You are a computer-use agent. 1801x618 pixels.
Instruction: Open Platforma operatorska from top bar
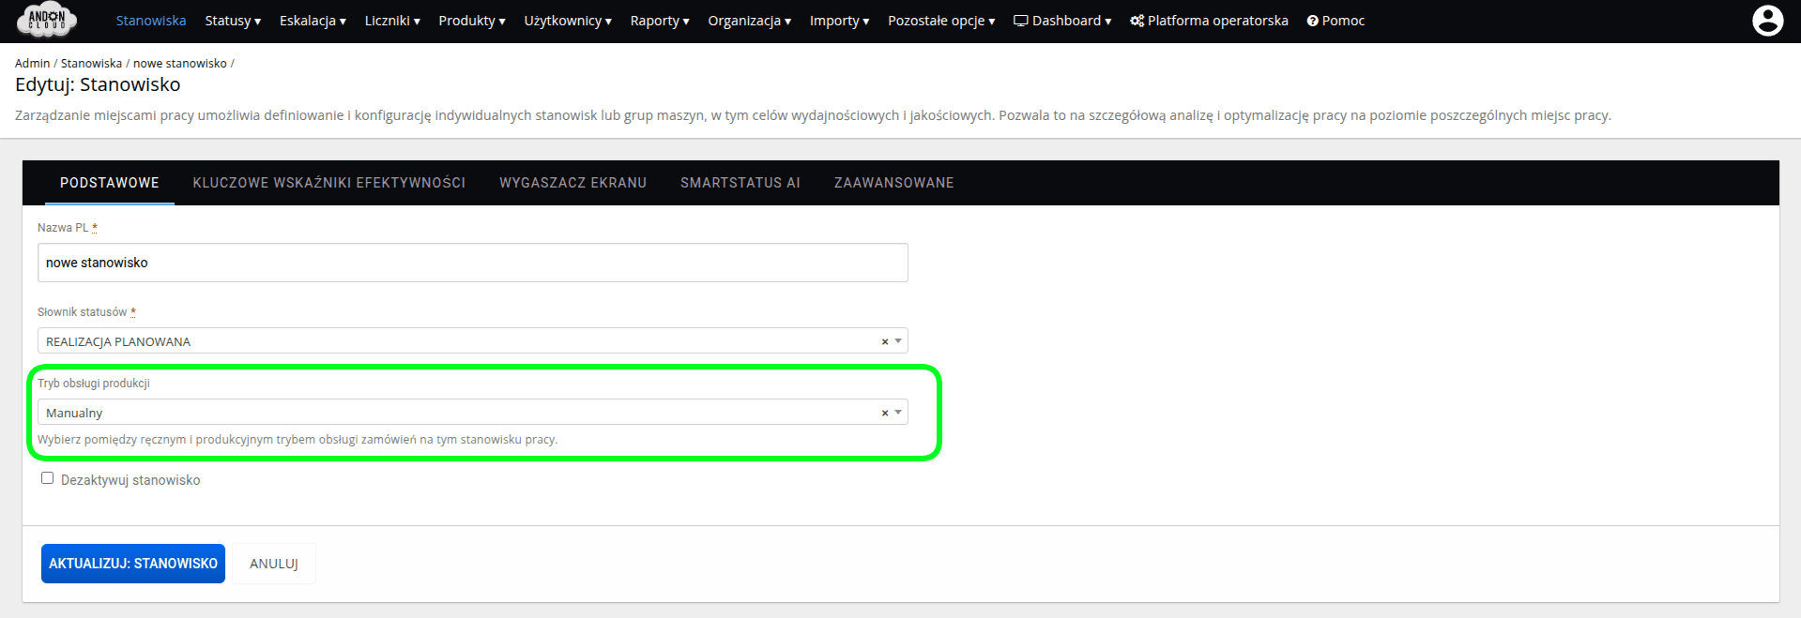coord(1209,21)
